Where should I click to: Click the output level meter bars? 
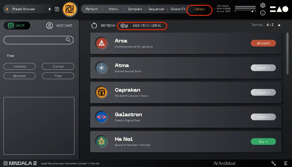[245, 7]
